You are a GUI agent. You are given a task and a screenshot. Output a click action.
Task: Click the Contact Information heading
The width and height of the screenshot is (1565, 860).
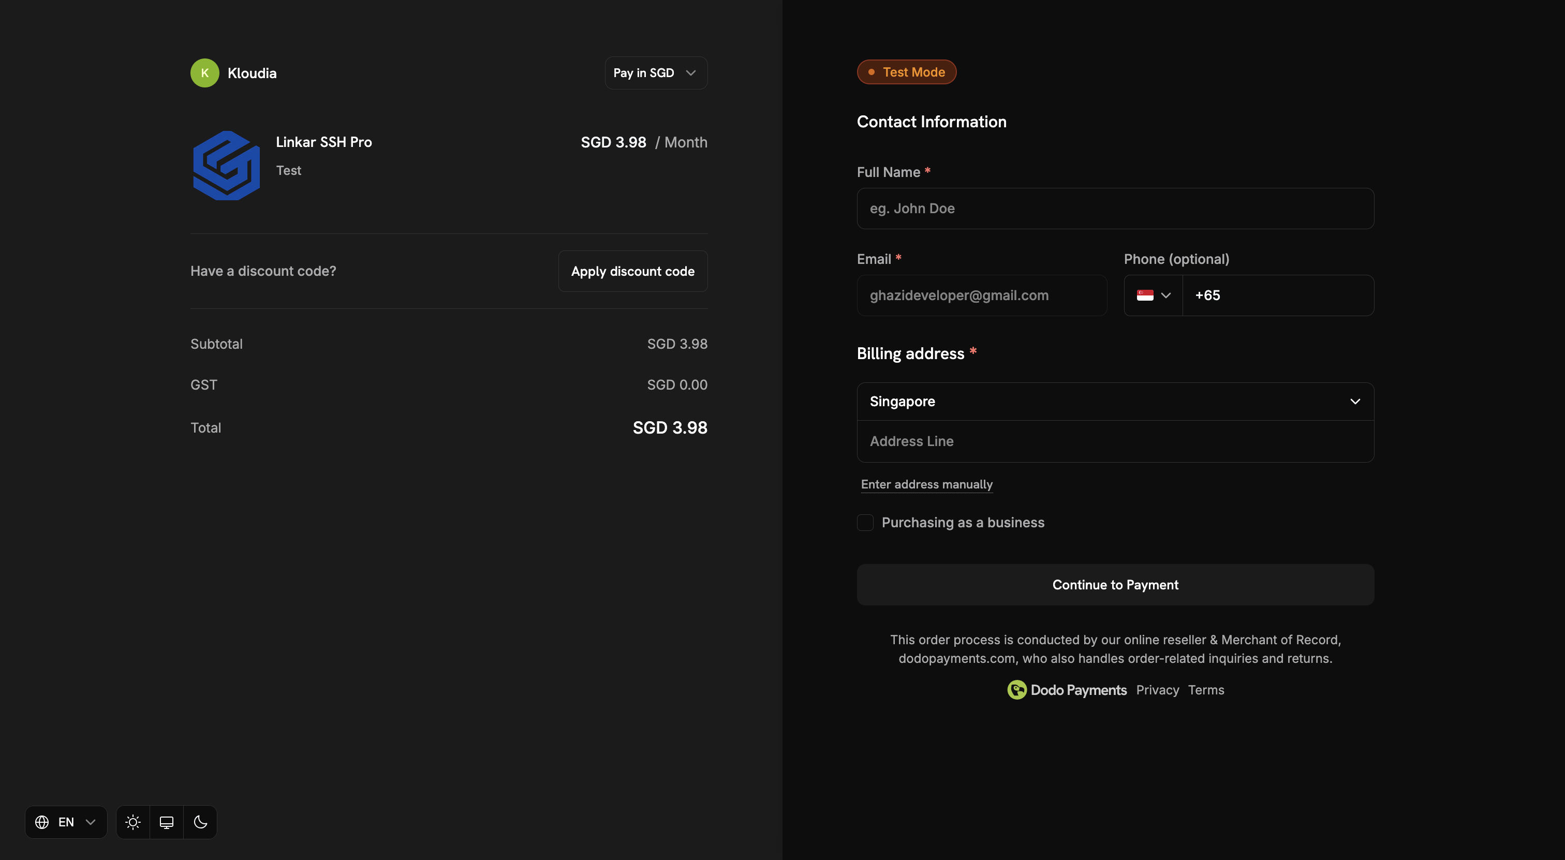[x=932, y=122]
